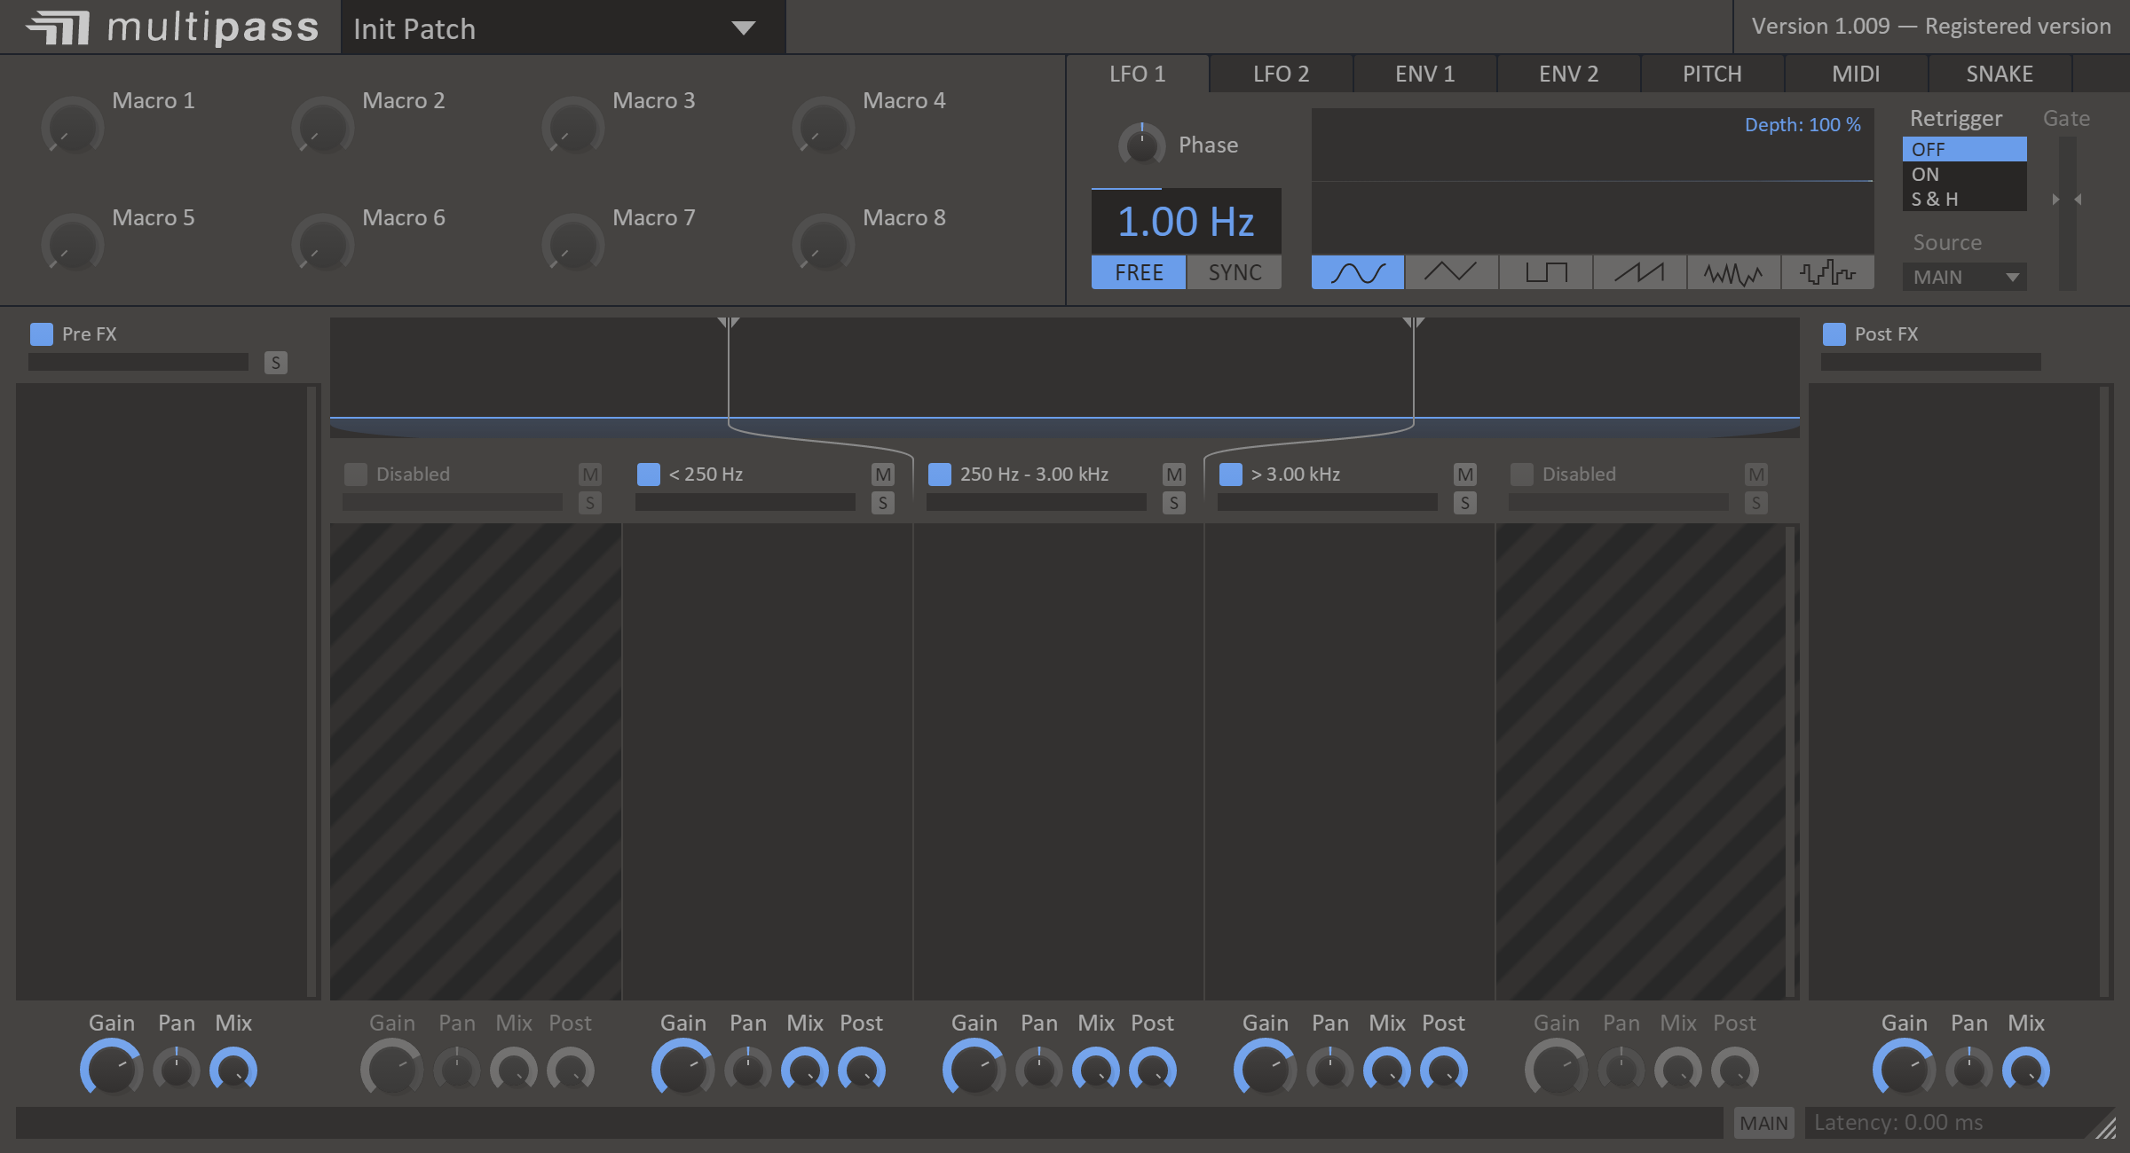The image size is (2130, 1153).
Task: Switch LFO rate to SYNC mode
Action: click(1235, 272)
